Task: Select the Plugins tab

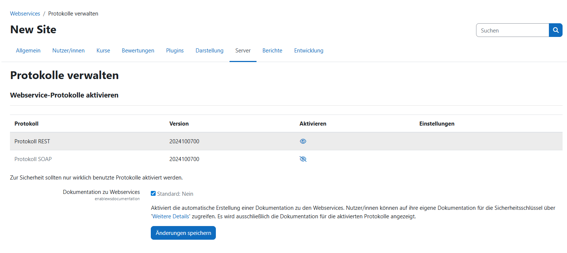Action: coord(175,51)
